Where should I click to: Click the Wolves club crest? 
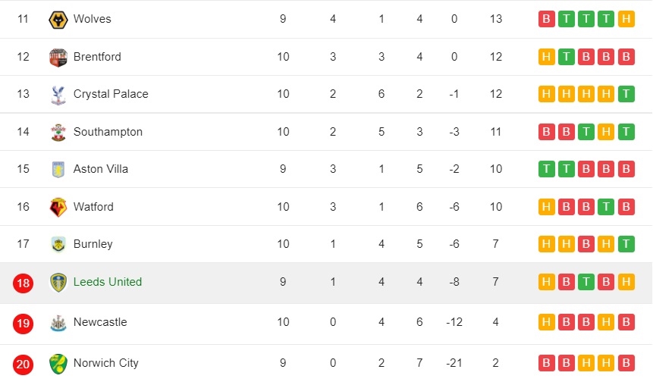[58, 20]
